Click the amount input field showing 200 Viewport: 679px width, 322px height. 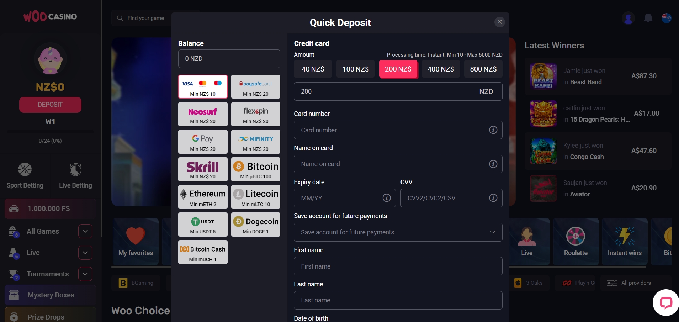(398, 91)
